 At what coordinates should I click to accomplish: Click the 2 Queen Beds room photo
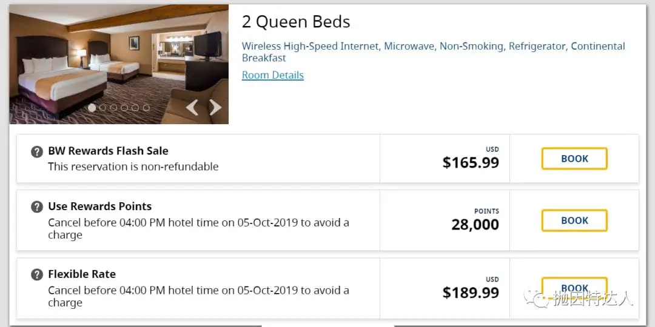click(x=119, y=64)
